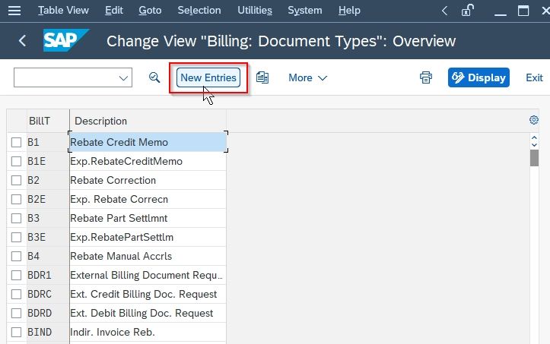Open the Utilities menu
Image resolution: width=550 pixels, height=344 pixels.
pyautogui.click(x=255, y=11)
